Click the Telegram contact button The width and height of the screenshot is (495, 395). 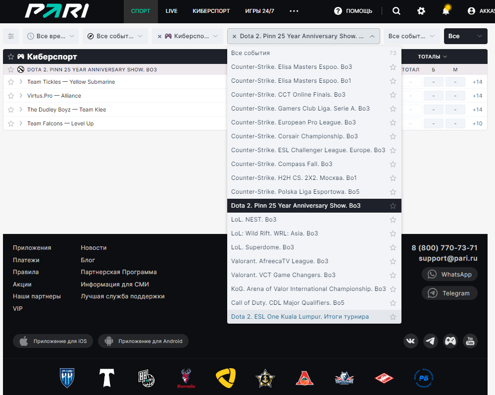tap(449, 293)
